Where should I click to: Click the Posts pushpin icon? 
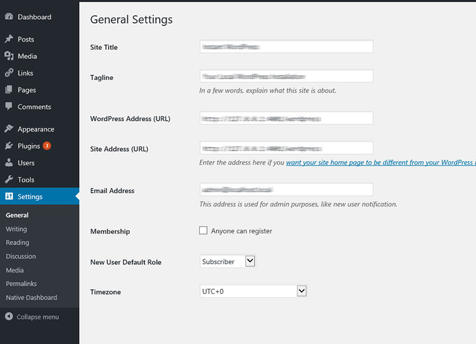pos(9,39)
